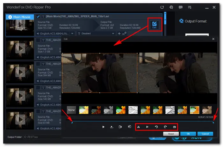Click the main movie file name text
This screenshot has width=223, height=147.
[77, 16]
